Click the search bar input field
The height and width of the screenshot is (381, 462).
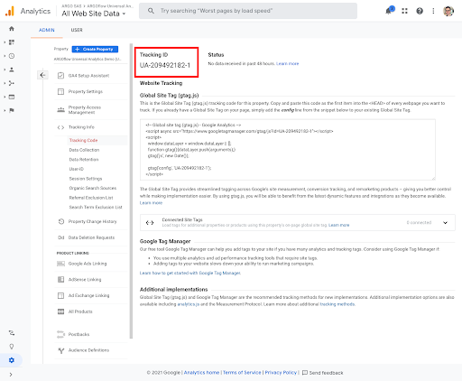click(248, 11)
